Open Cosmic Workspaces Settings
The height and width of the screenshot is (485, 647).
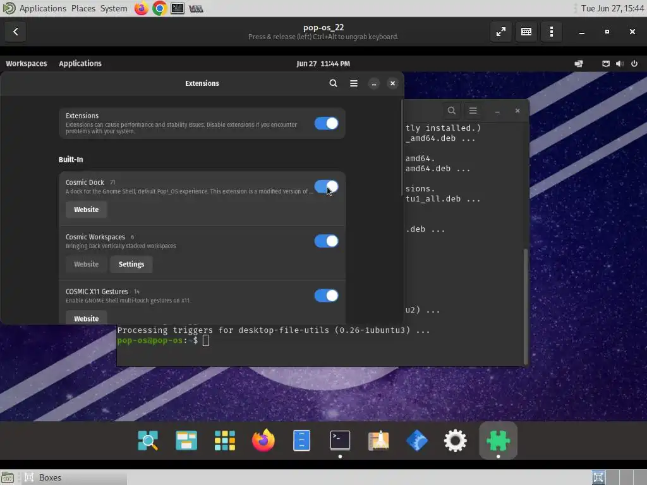point(131,264)
